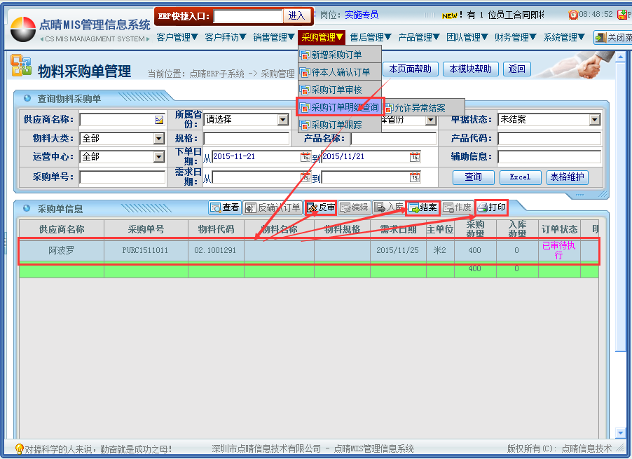This screenshot has height=459, width=632.
Task: Choose 采购订单跟踪 menu entry
Action: pyautogui.click(x=336, y=125)
